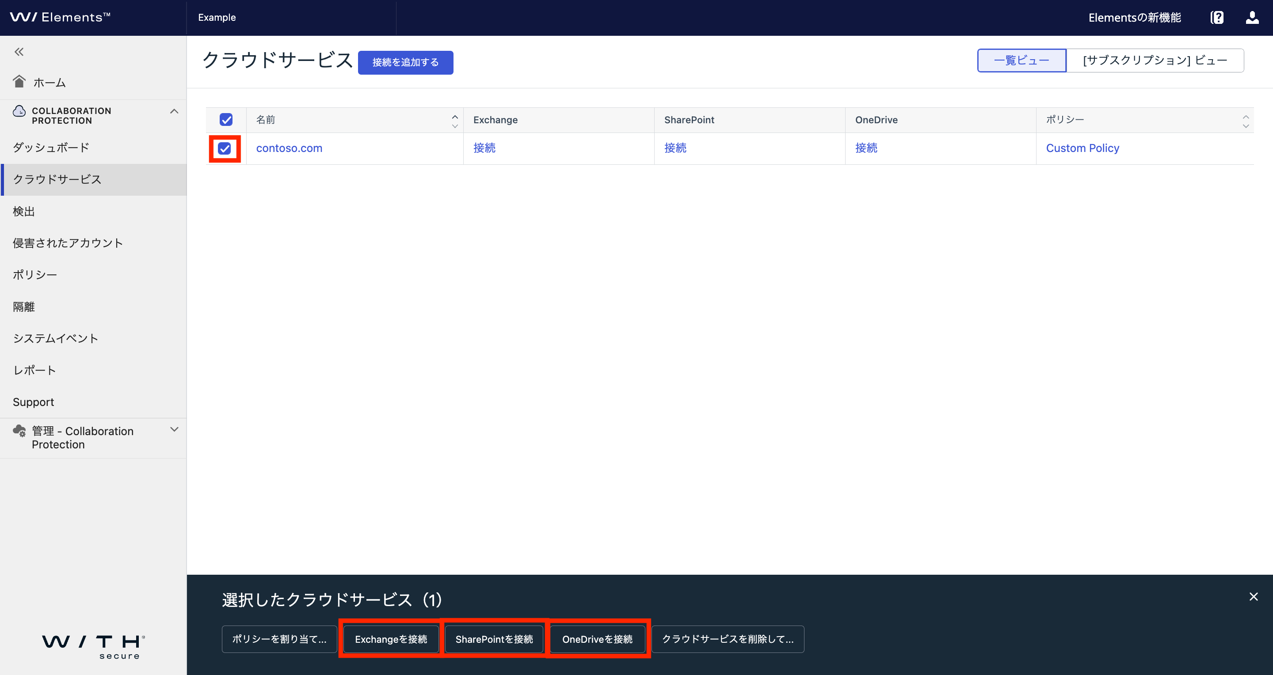Switch to [サブスクリプション] ビュー tab
Viewport: 1273px width, 675px height.
pyautogui.click(x=1155, y=60)
